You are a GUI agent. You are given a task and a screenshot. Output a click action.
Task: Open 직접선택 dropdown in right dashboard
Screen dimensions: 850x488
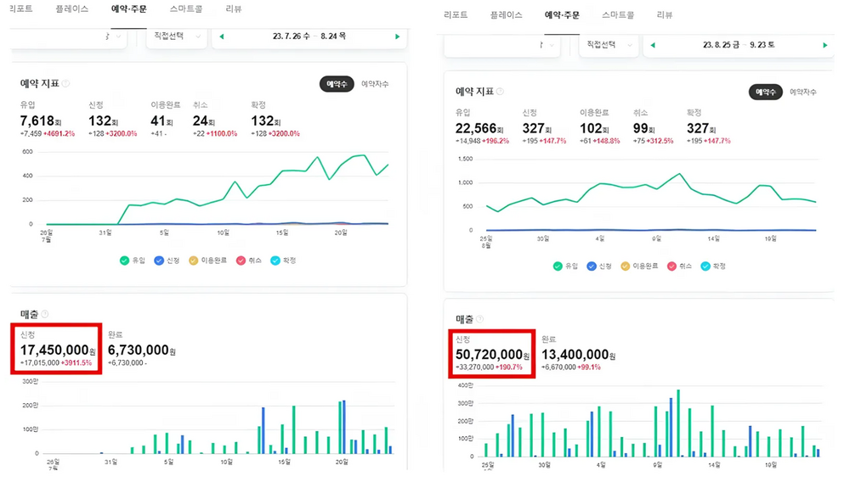coord(609,45)
